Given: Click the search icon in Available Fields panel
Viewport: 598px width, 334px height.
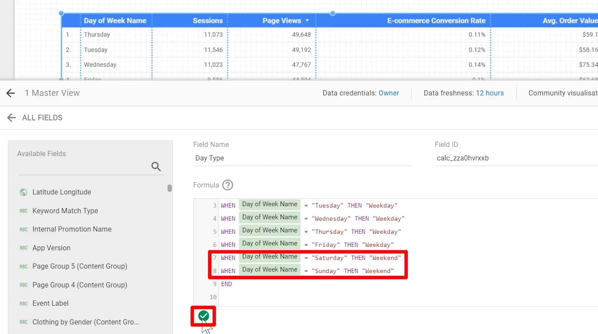Looking at the screenshot, I should click(156, 167).
